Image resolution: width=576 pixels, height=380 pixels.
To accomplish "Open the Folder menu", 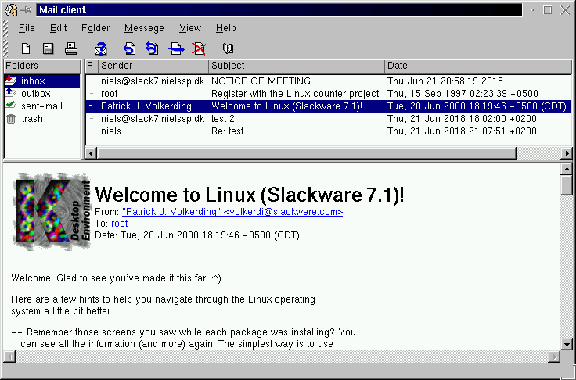I will click(95, 28).
